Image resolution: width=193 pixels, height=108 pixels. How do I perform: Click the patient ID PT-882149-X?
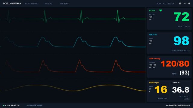(x=32, y=4)
